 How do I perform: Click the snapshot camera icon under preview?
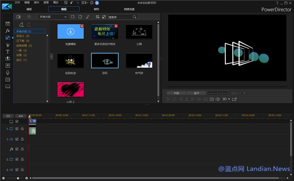[205, 99]
